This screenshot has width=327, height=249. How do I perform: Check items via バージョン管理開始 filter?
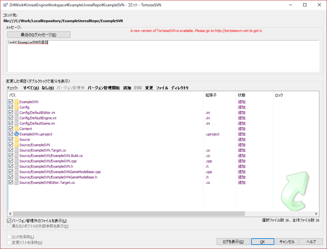pyautogui.click(x=104, y=88)
